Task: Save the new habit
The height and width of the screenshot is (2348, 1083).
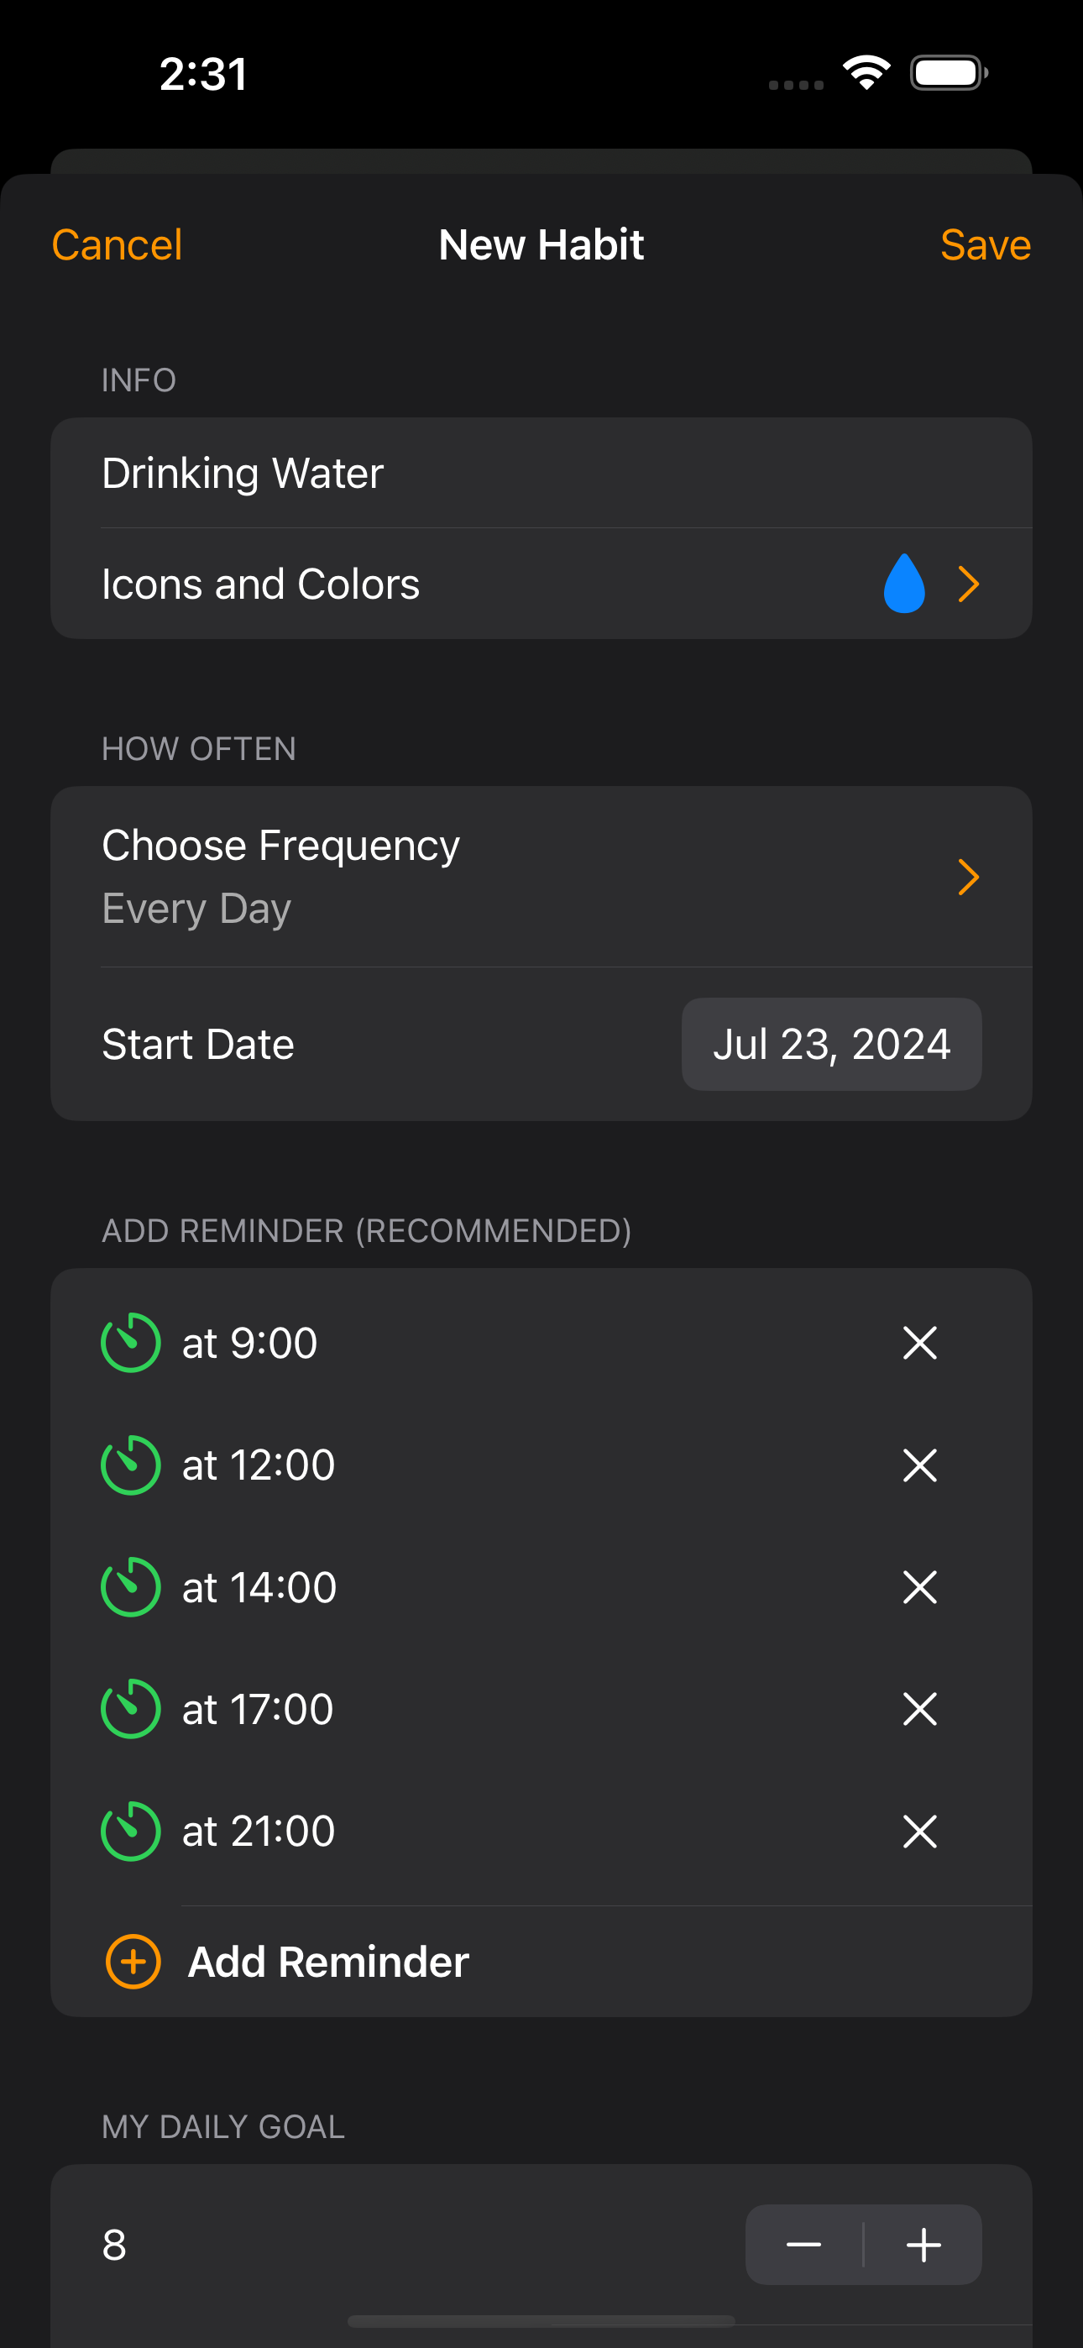Action: (x=986, y=244)
